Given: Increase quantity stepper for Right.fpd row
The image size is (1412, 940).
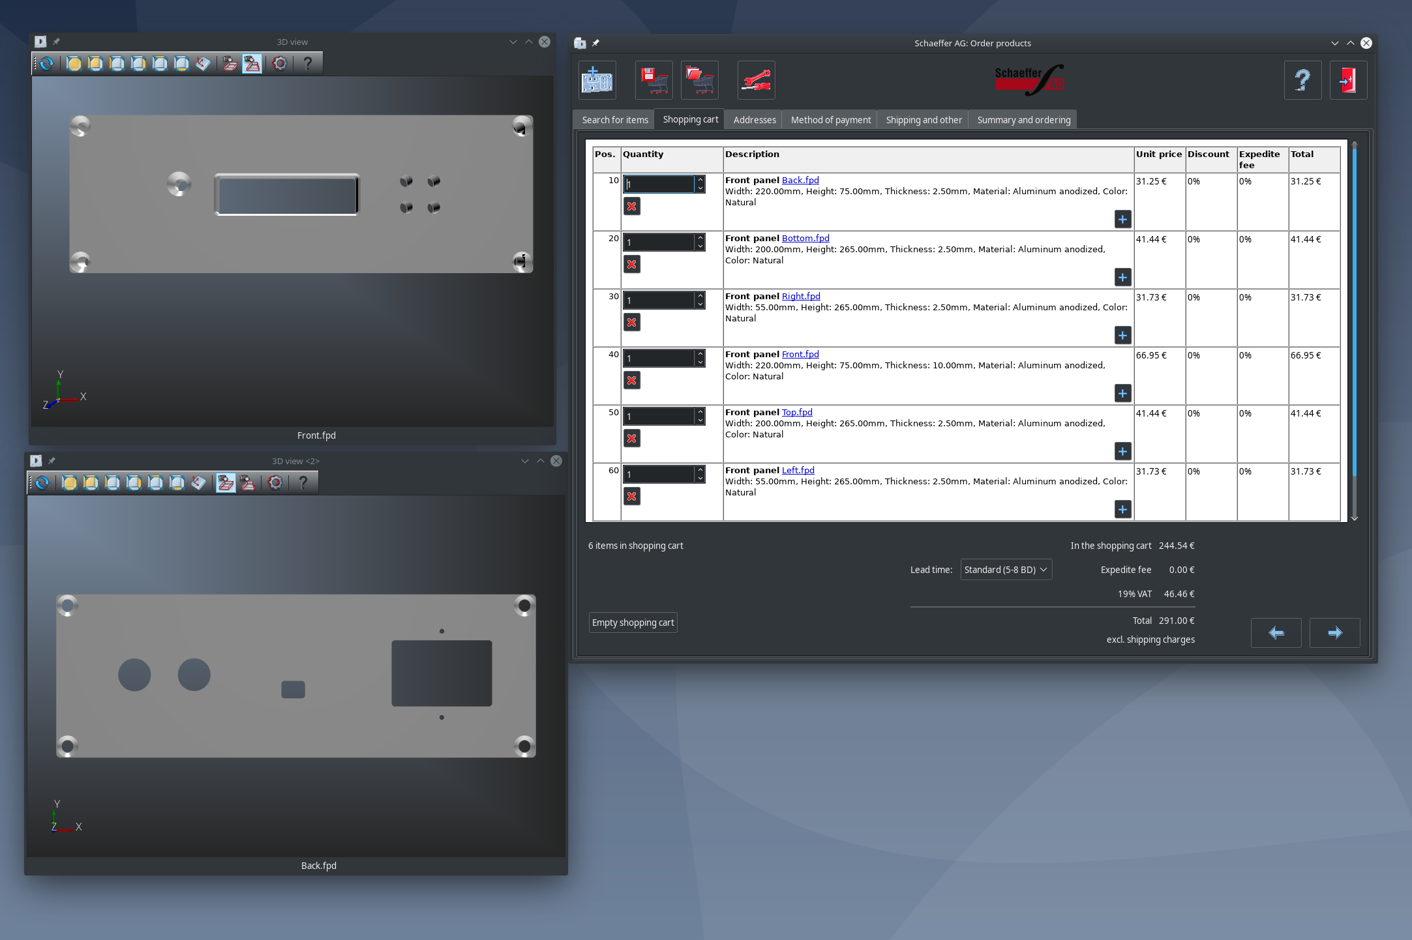Looking at the screenshot, I should click(x=700, y=296).
